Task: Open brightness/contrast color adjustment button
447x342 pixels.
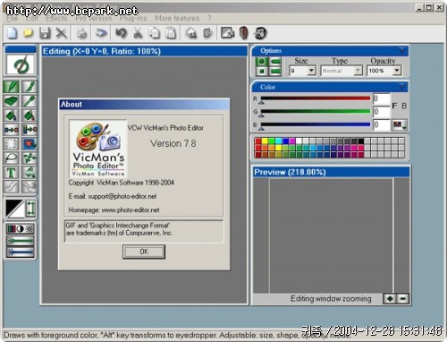Action: [x=21, y=229]
